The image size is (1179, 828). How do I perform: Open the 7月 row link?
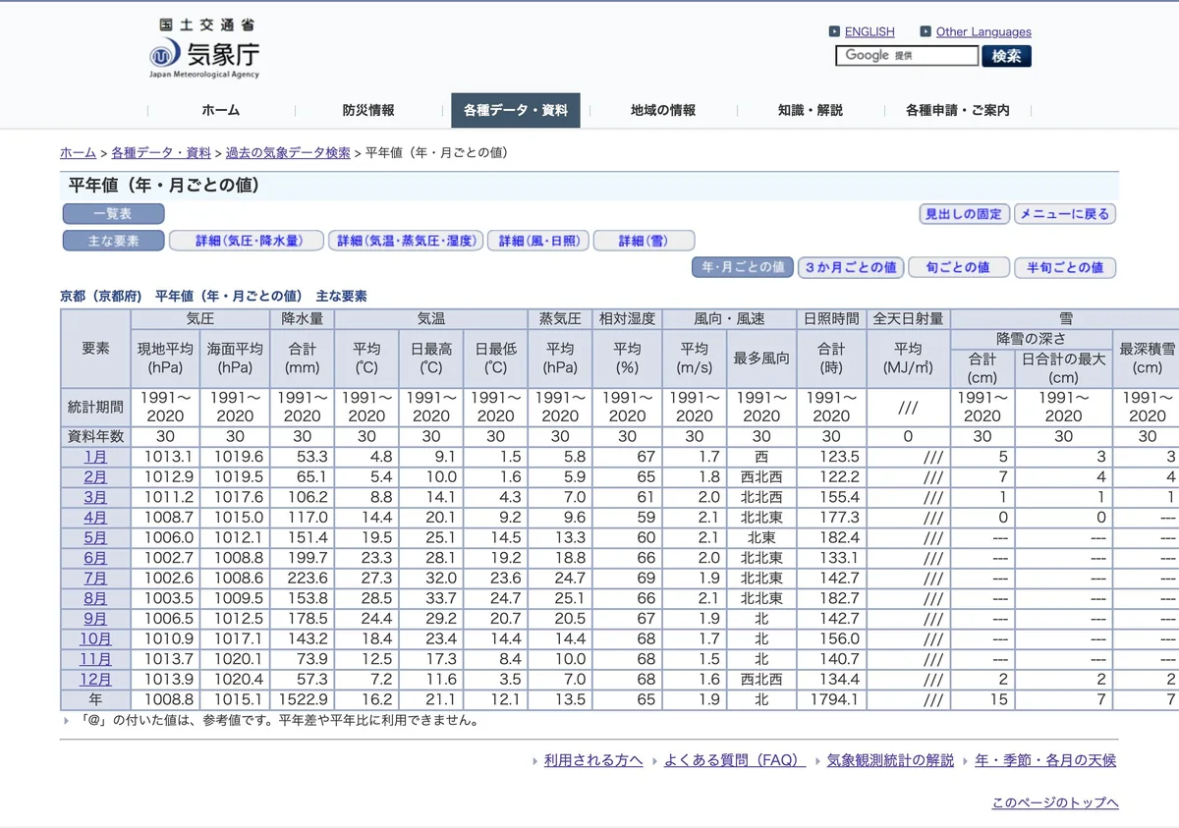coord(95,579)
